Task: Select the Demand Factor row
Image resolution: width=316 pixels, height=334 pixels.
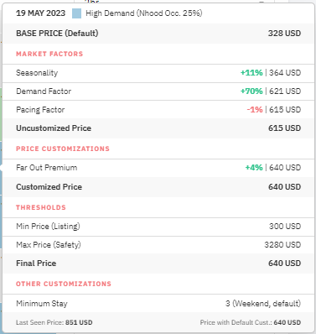Action: (x=158, y=91)
